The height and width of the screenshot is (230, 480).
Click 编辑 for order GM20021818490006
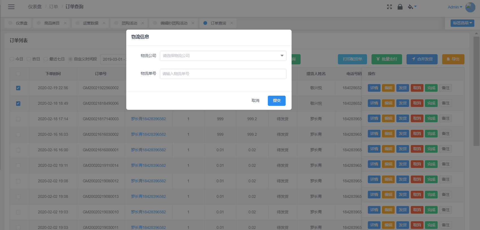[388, 103]
